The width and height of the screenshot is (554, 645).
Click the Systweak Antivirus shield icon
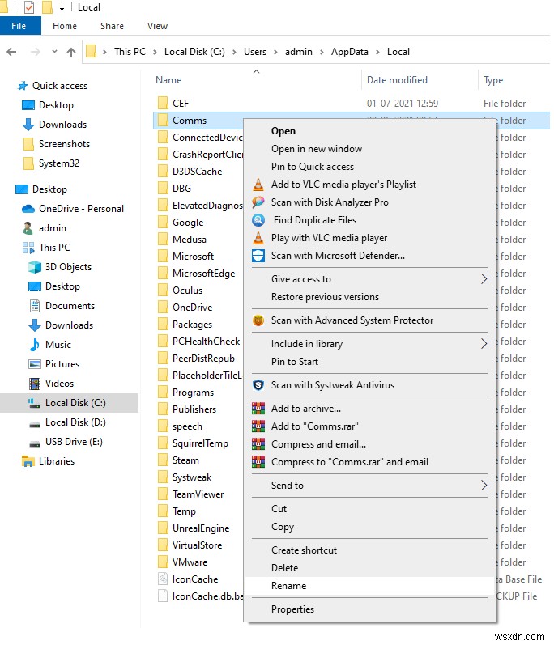click(x=258, y=385)
